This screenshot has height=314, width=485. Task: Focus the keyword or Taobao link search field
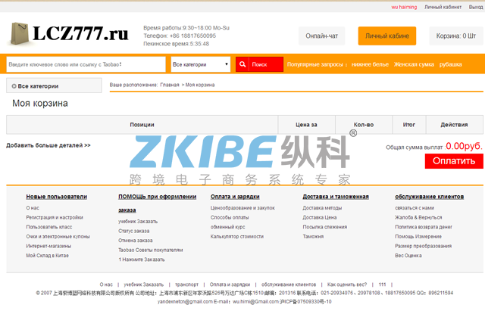pos(86,64)
